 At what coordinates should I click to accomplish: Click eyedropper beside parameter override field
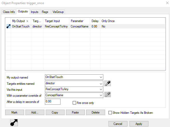[107, 95]
